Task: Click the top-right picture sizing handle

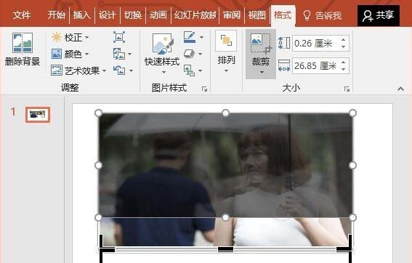Action: [x=352, y=113]
